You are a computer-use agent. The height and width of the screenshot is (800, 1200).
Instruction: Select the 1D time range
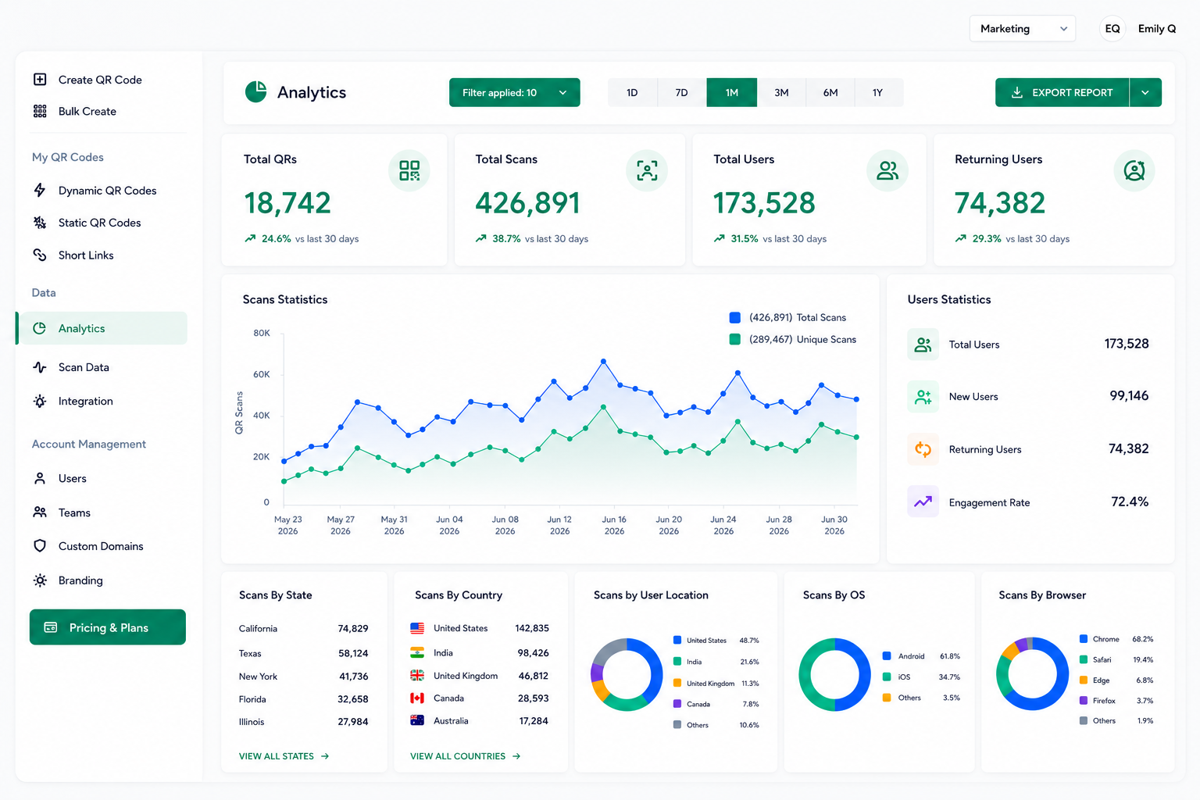[x=632, y=92]
